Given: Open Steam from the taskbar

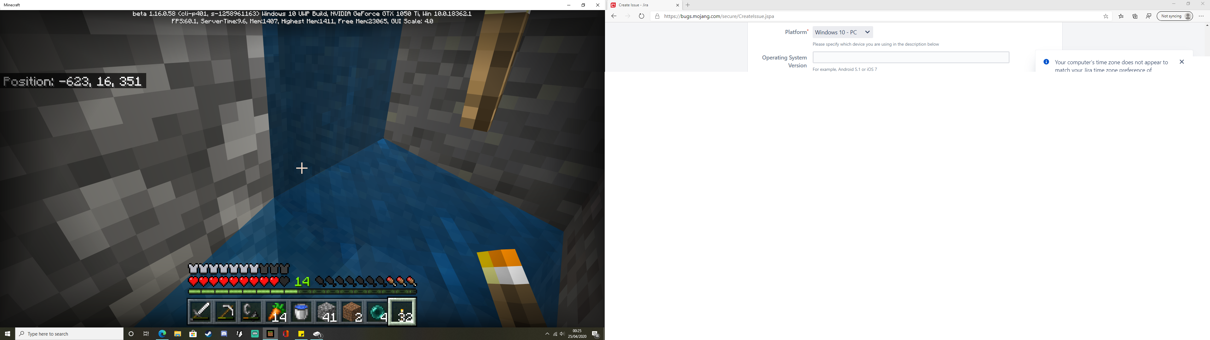Looking at the screenshot, I should (209, 334).
